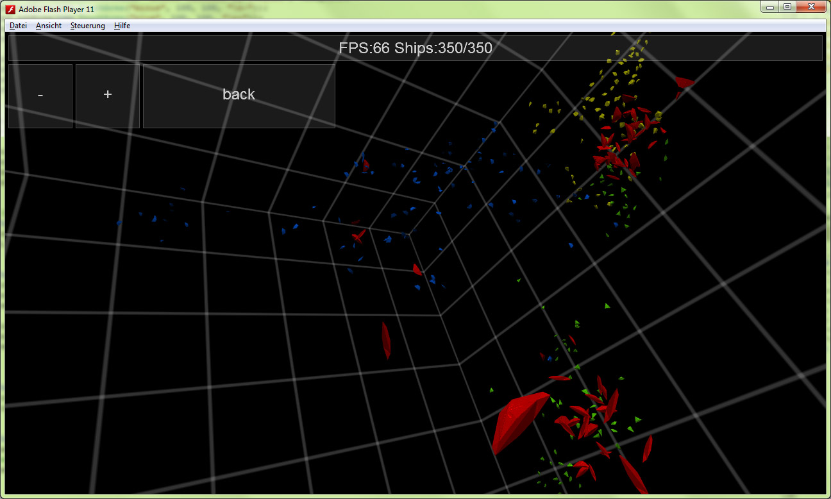The image size is (831, 499).
Task: Click the back button
Action: (239, 95)
